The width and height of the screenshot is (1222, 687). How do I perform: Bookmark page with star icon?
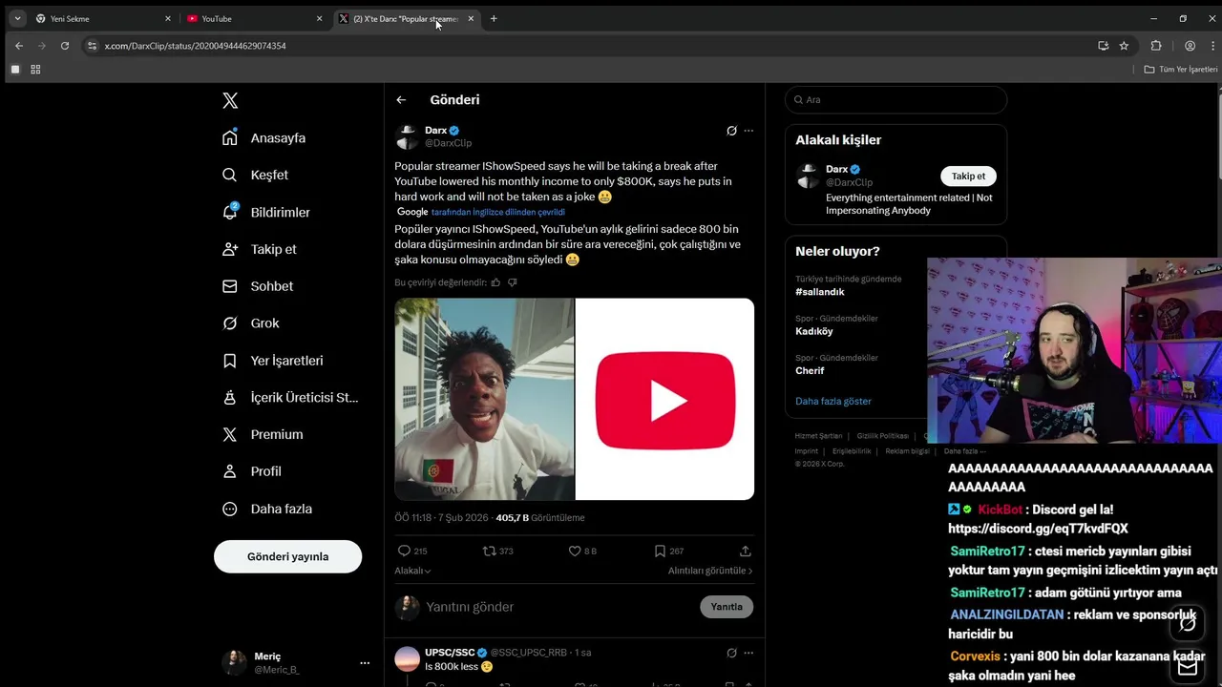[x=1124, y=45]
